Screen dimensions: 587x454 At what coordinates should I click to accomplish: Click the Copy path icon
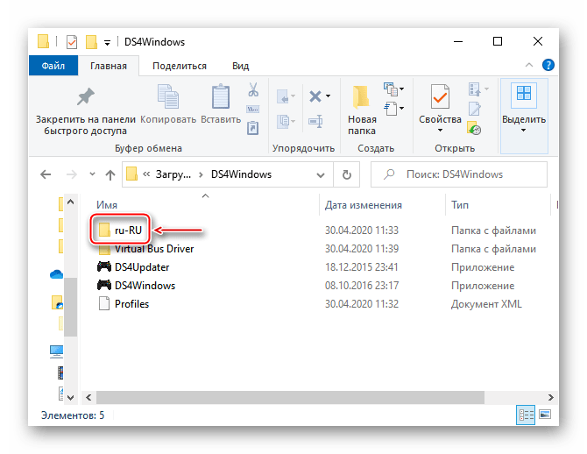coord(252,110)
